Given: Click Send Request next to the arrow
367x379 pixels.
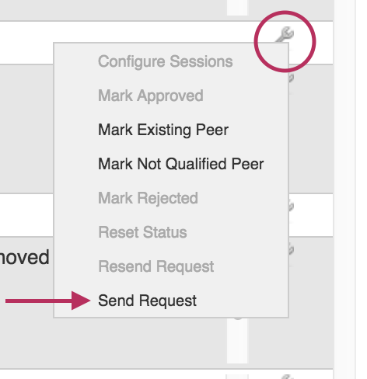Looking at the screenshot, I should [x=147, y=301].
